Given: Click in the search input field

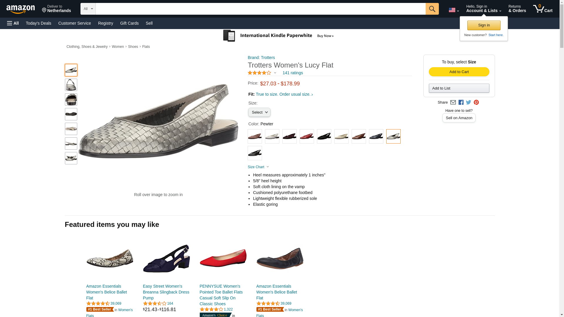Looking at the screenshot, I should (261, 9).
